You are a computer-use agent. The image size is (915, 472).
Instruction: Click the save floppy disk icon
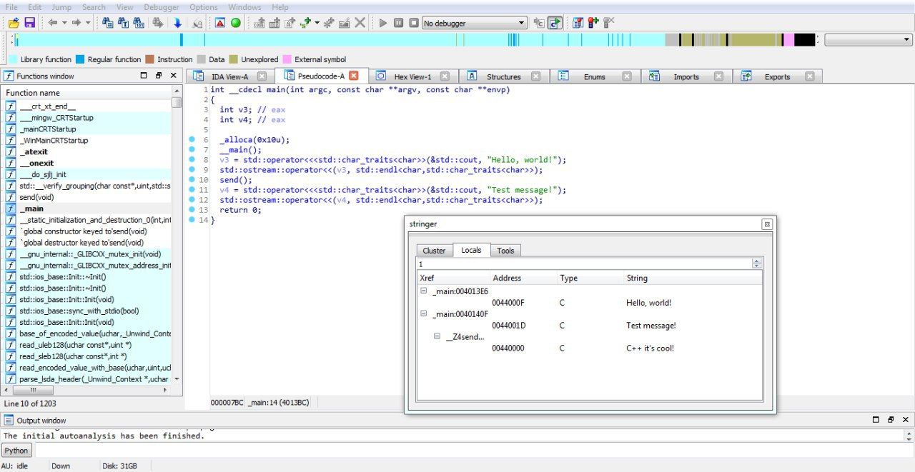coord(29,23)
